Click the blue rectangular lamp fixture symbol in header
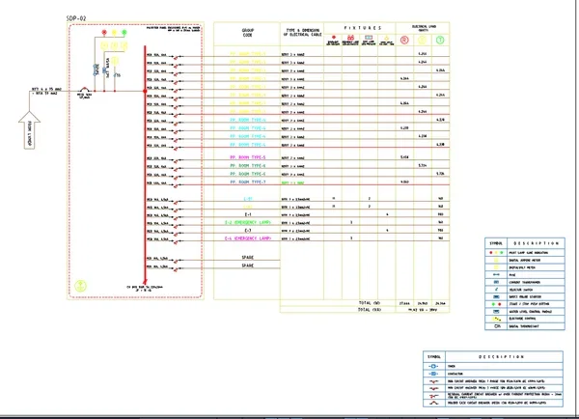This screenshot has width=579, height=419. [369, 38]
